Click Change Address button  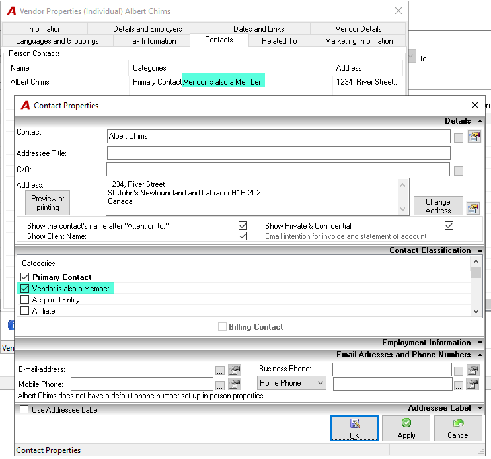(438, 206)
